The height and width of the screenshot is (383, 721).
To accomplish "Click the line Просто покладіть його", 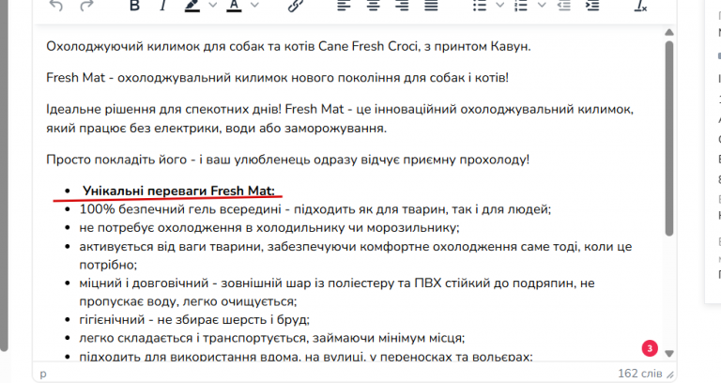I will coord(288,160).
